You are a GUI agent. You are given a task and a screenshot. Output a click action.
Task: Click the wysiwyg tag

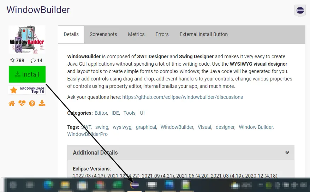(x=122, y=127)
